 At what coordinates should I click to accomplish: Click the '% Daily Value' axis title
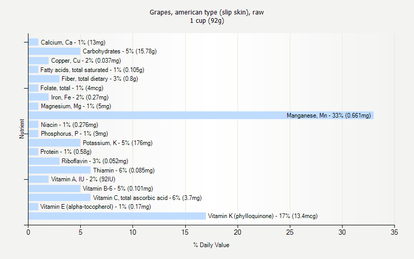click(211, 245)
